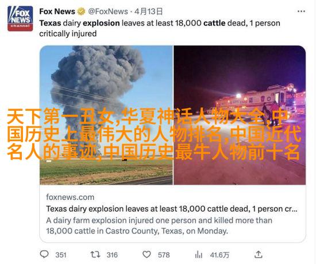316x264 pixels.
Task: Open the three-dot more options menu
Action: click(x=301, y=11)
